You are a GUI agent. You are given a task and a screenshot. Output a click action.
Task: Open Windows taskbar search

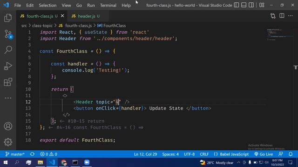click(17, 162)
